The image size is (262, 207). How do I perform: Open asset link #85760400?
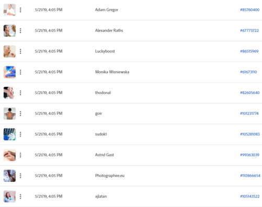coord(249,10)
